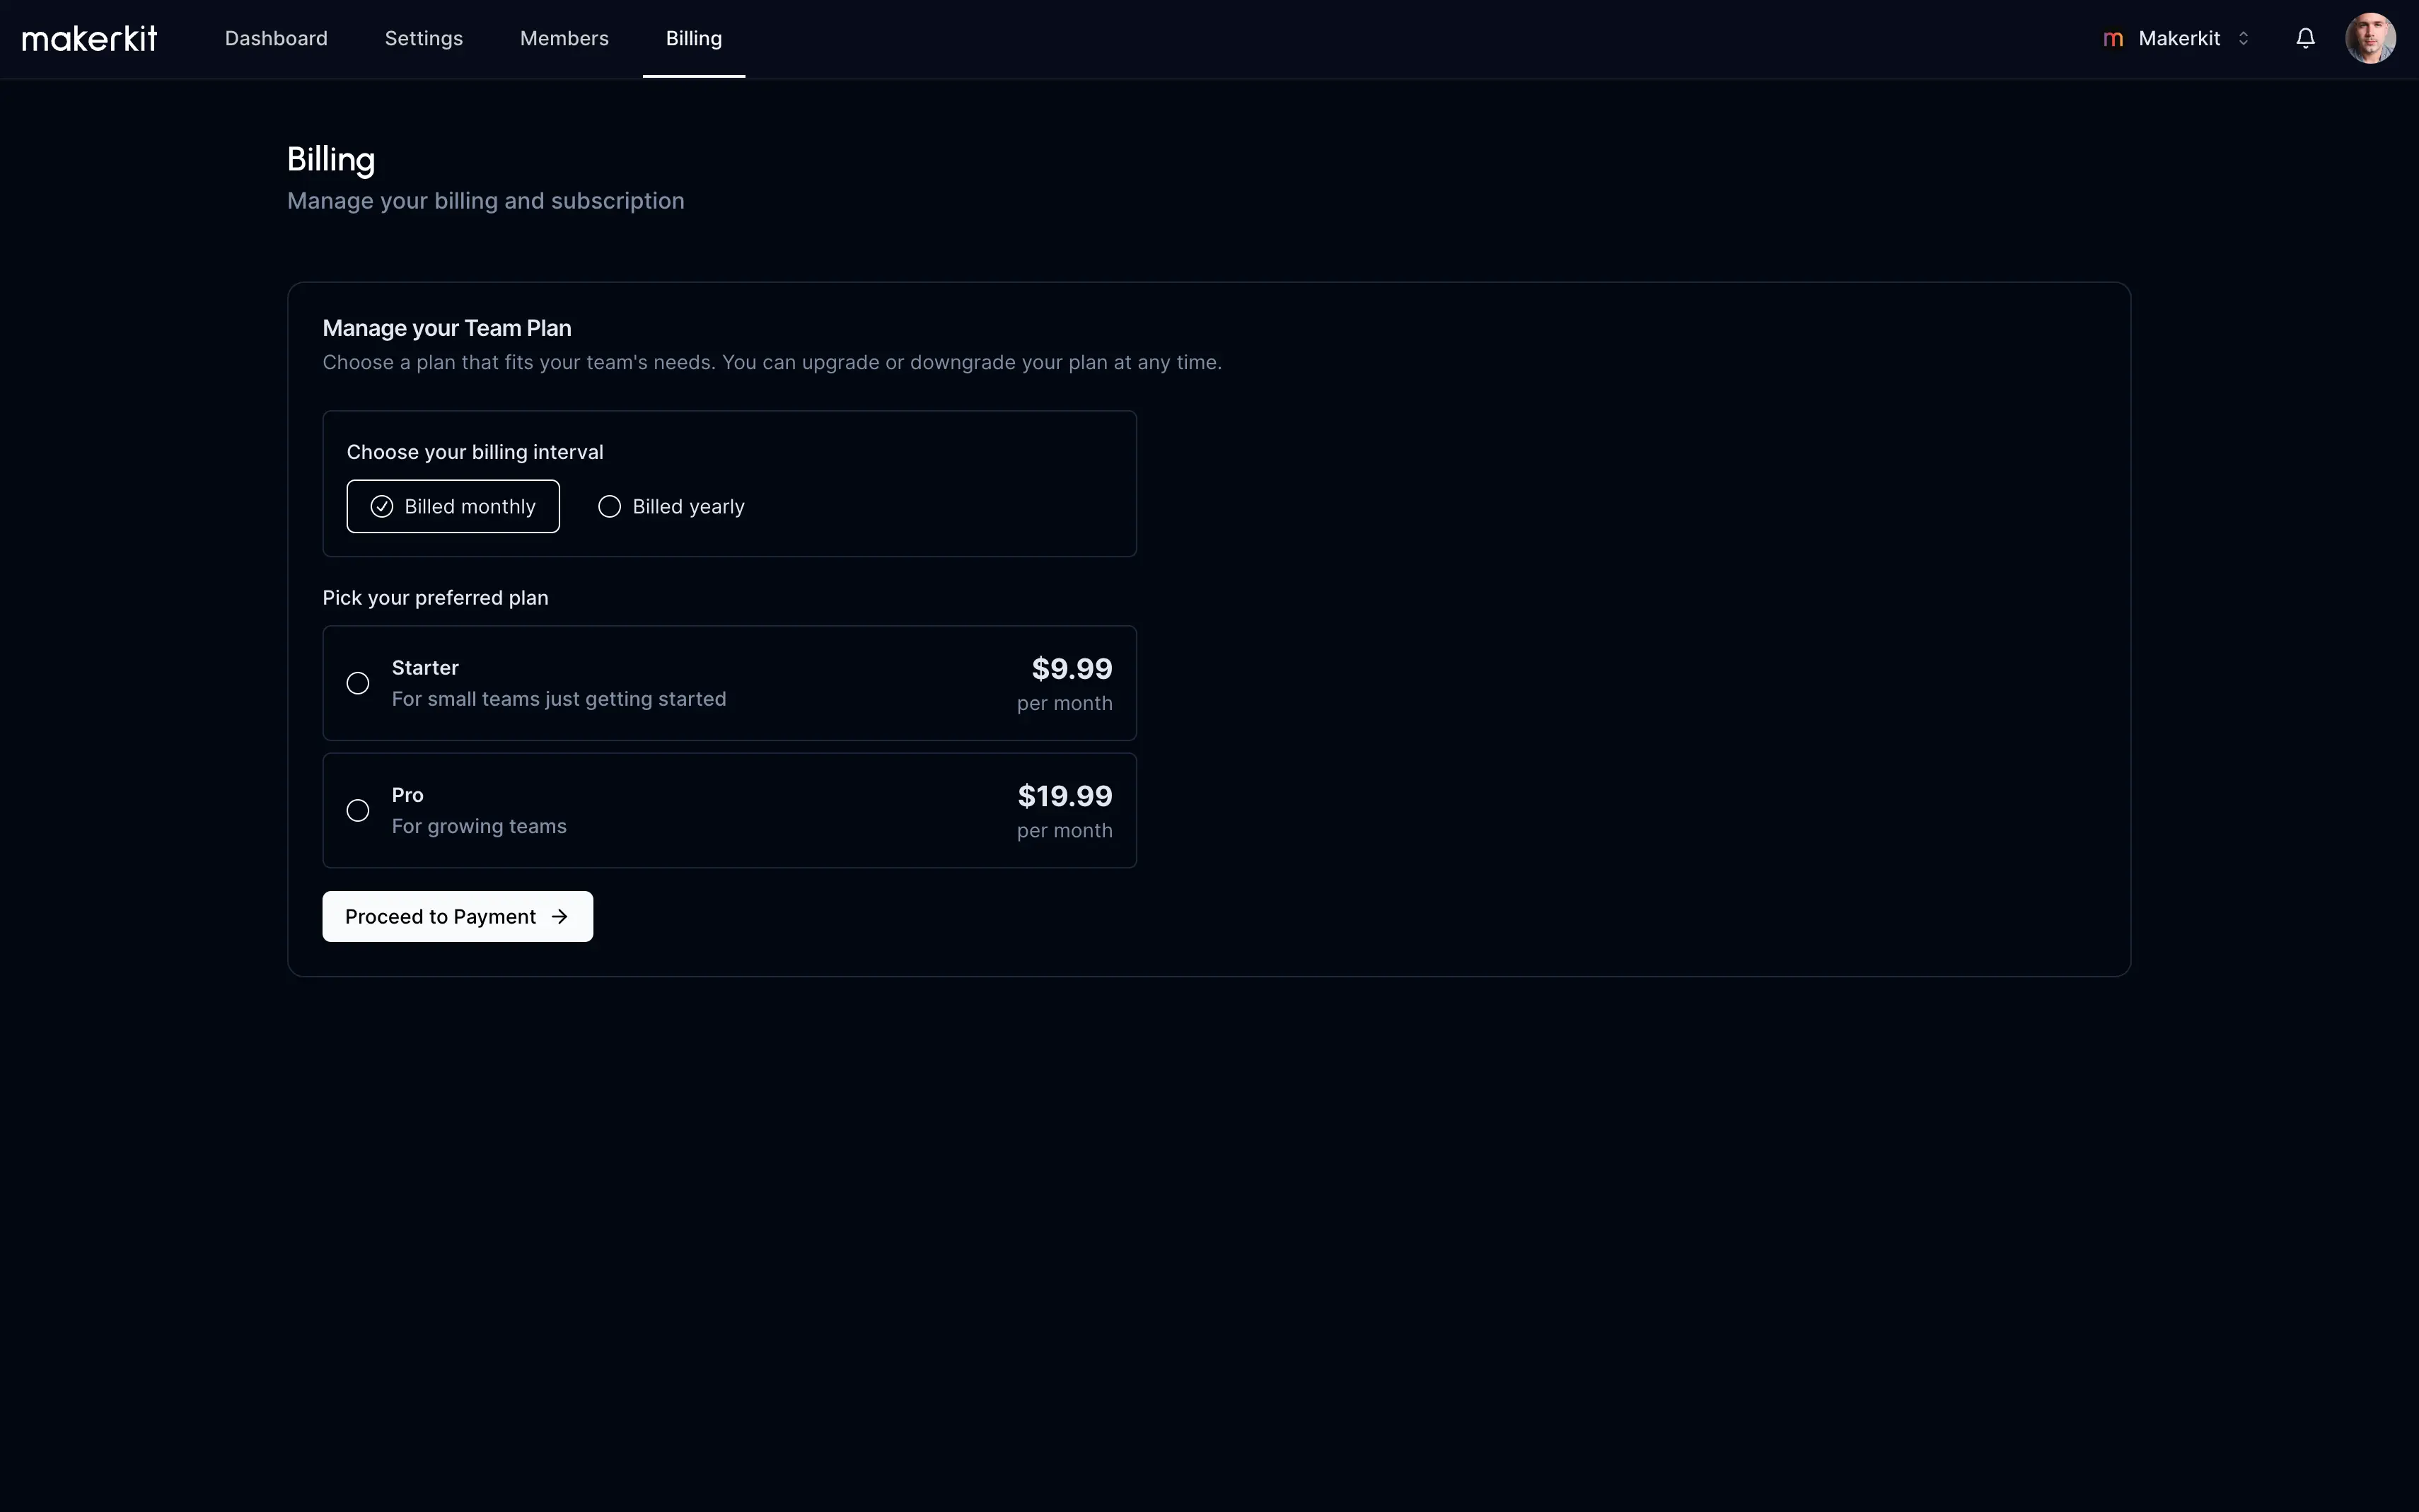Select the Pro plan radio button
Image resolution: width=2419 pixels, height=1512 pixels.
[x=357, y=810]
